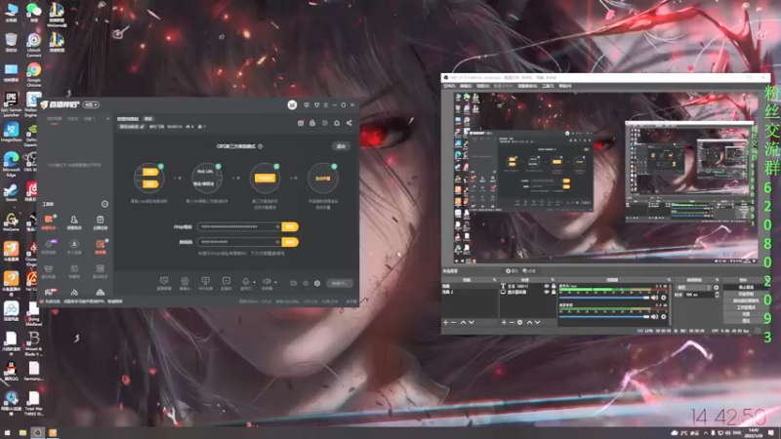
Task: Enable Studio Mode in OBS Controls
Action: (x=746, y=307)
